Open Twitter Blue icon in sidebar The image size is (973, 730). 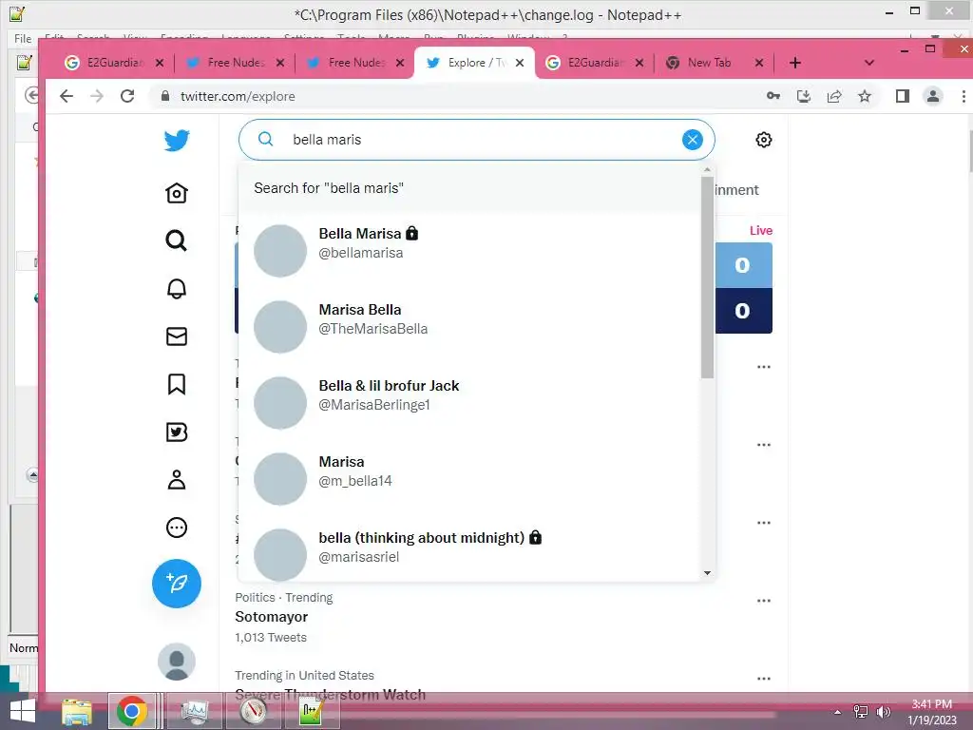point(177,432)
